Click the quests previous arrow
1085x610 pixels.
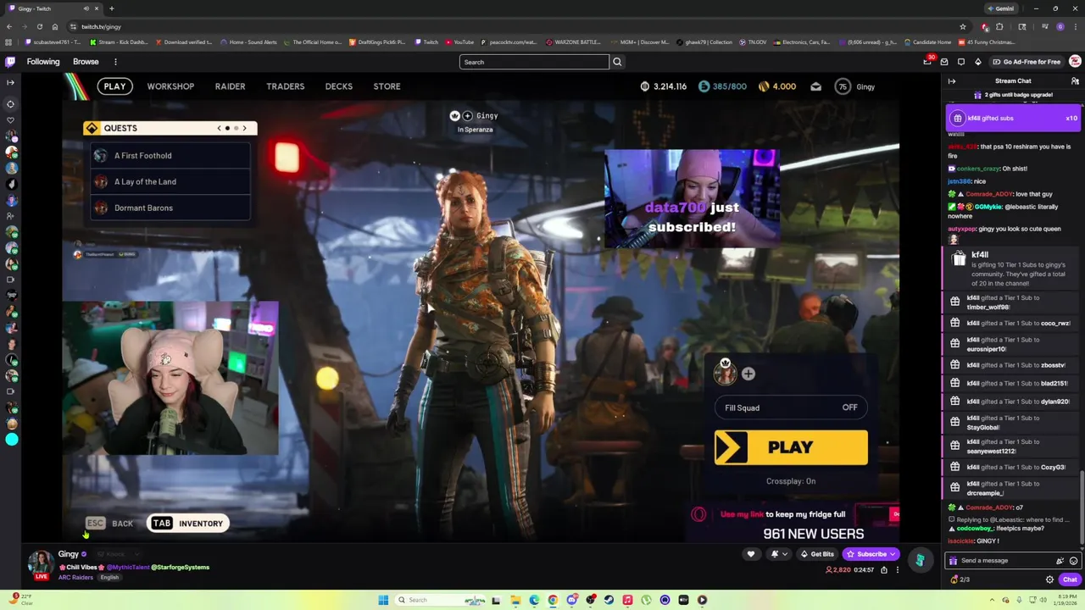point(219,128)
